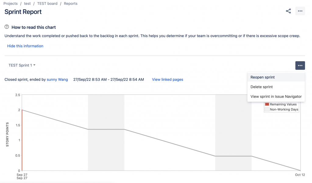Click the Sprint Report page heading
Image resolution: width=312 pixels, height=183 pixels.
pos(23,12)
